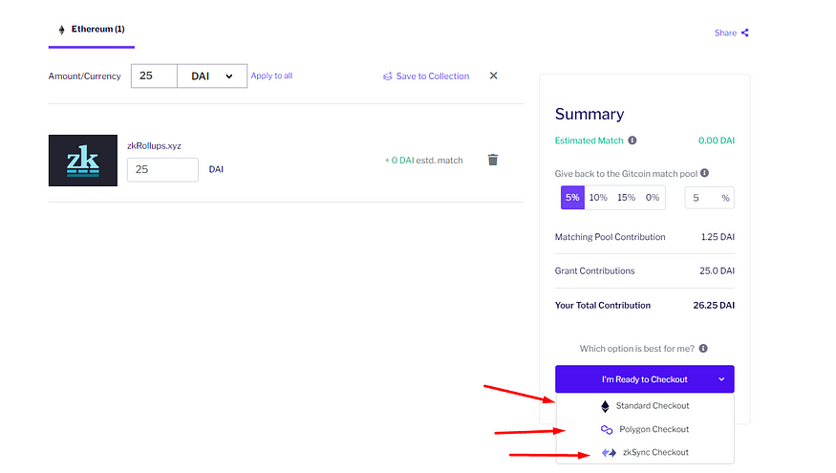Viewport: 836px width, 473px height.
Task: Edit the Amount/Currency amount field showing 25
Action: pyautogui.click(x=154, y=75)
